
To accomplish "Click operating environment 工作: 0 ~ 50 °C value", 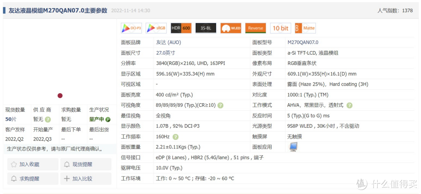I will (x=195, y=178).
